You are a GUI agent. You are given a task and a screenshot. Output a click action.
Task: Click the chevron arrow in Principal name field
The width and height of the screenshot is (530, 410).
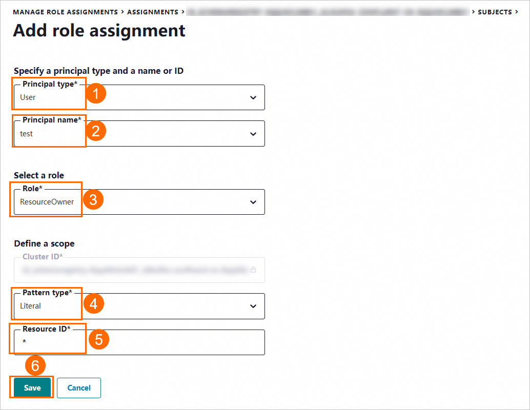253,134
